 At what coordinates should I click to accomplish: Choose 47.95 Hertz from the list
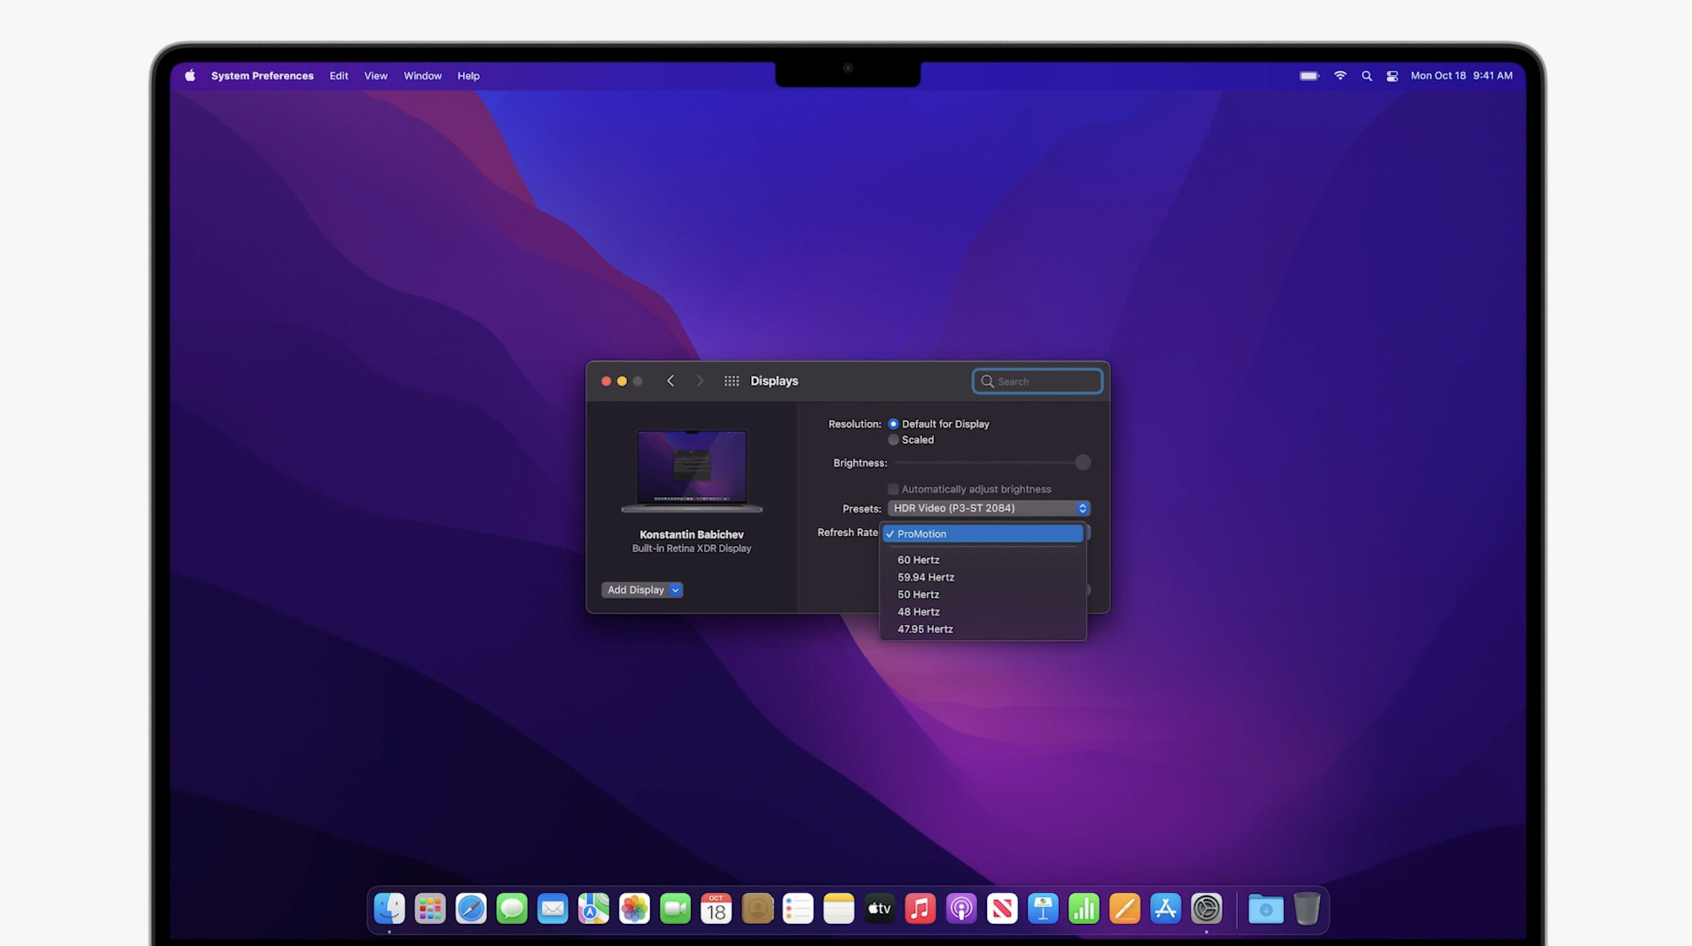(x=925, y=629)
